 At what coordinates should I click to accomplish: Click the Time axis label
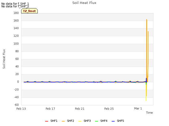click(149, 113)
